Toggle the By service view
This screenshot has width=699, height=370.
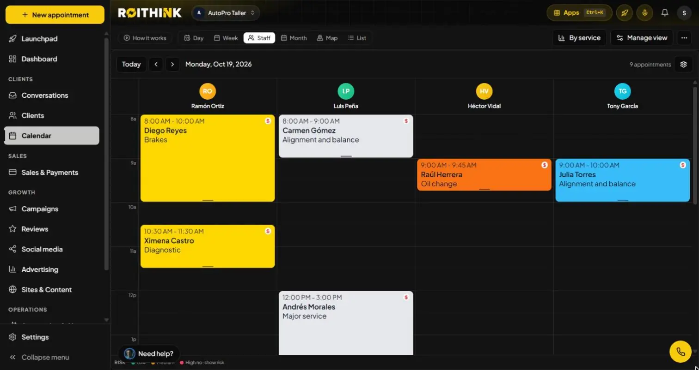pos(580,38)
